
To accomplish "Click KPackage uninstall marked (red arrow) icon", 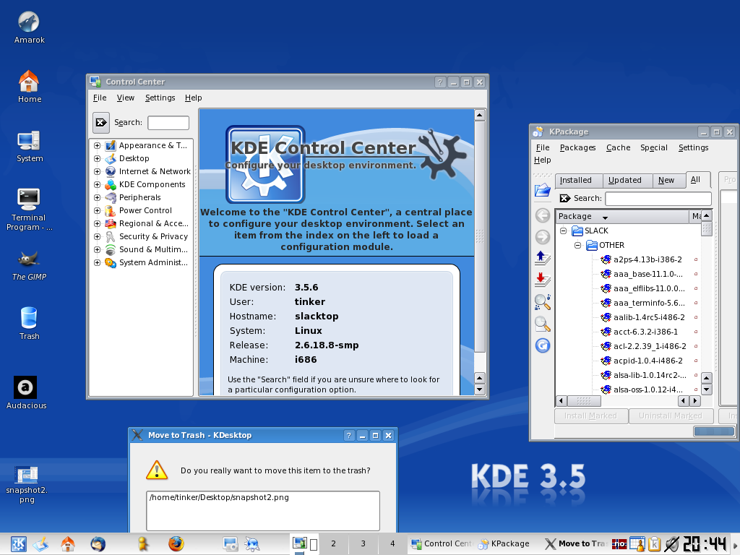I will (542, 280).
